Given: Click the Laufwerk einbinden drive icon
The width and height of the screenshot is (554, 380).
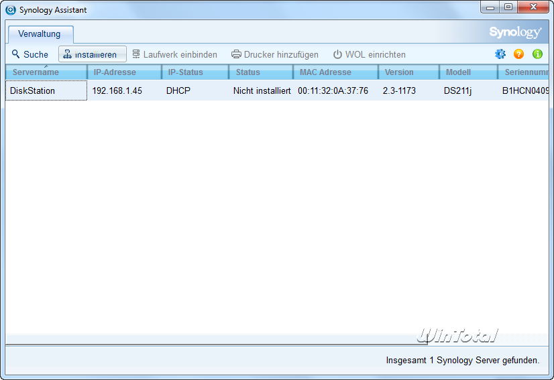Looking at the screenshot, I should tap(136, 54).
